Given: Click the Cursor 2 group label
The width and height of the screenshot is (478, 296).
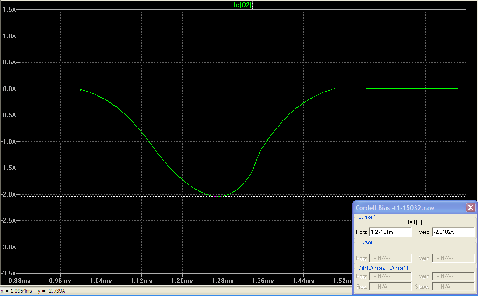Looking at the screenshot, I should [367, 242].
